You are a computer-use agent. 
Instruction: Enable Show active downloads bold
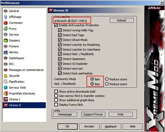click(x=56, y=92)
